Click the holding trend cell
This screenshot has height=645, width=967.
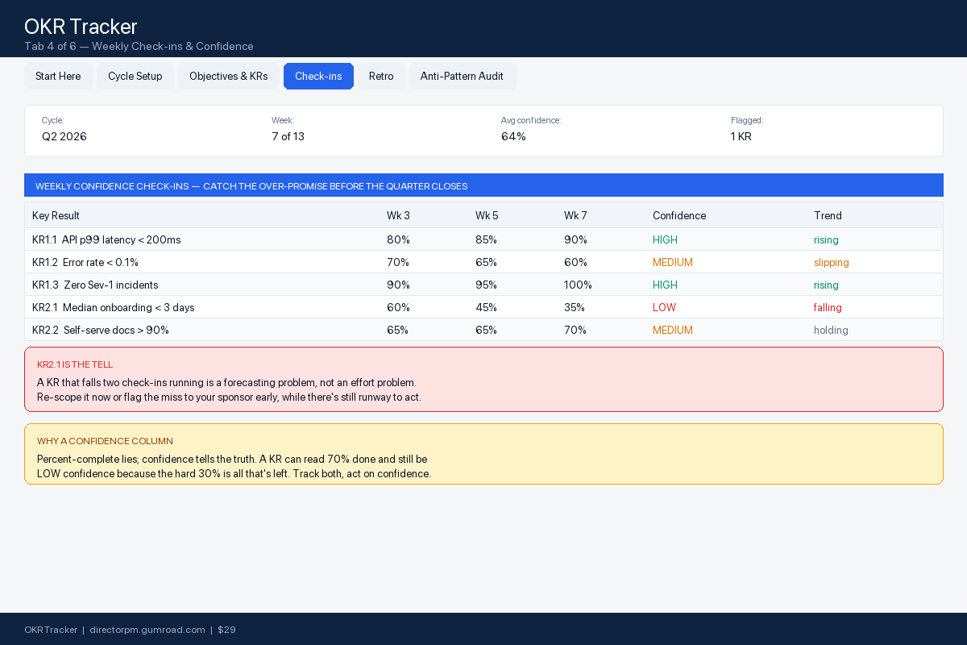point(830,330)
